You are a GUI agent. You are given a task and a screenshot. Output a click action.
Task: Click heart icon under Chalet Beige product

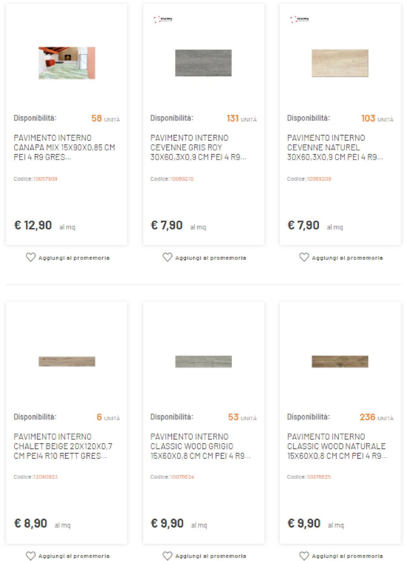point(31,555)
